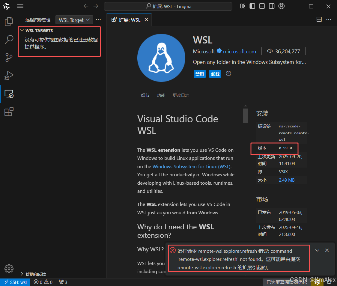Open the forwarded ports status showing 3
This screenshot has width=337, height=286.
[63, 282]
